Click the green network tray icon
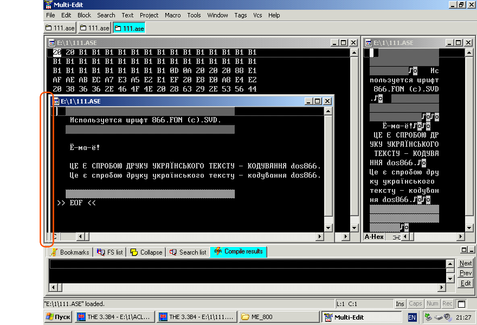Screen dimensions: 477x325 click(428, 317)
